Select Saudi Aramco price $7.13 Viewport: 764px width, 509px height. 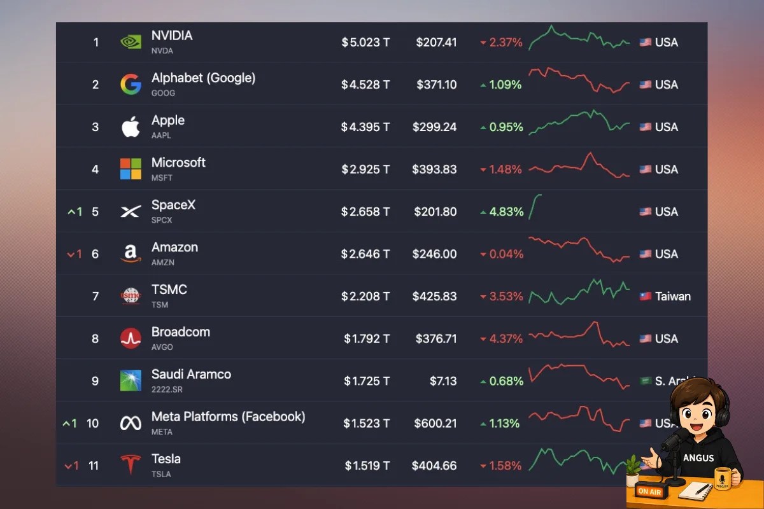click(443, 381)
